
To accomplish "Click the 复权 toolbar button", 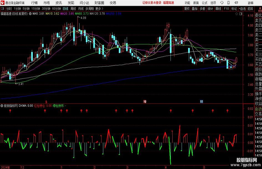I will [187, 9].
